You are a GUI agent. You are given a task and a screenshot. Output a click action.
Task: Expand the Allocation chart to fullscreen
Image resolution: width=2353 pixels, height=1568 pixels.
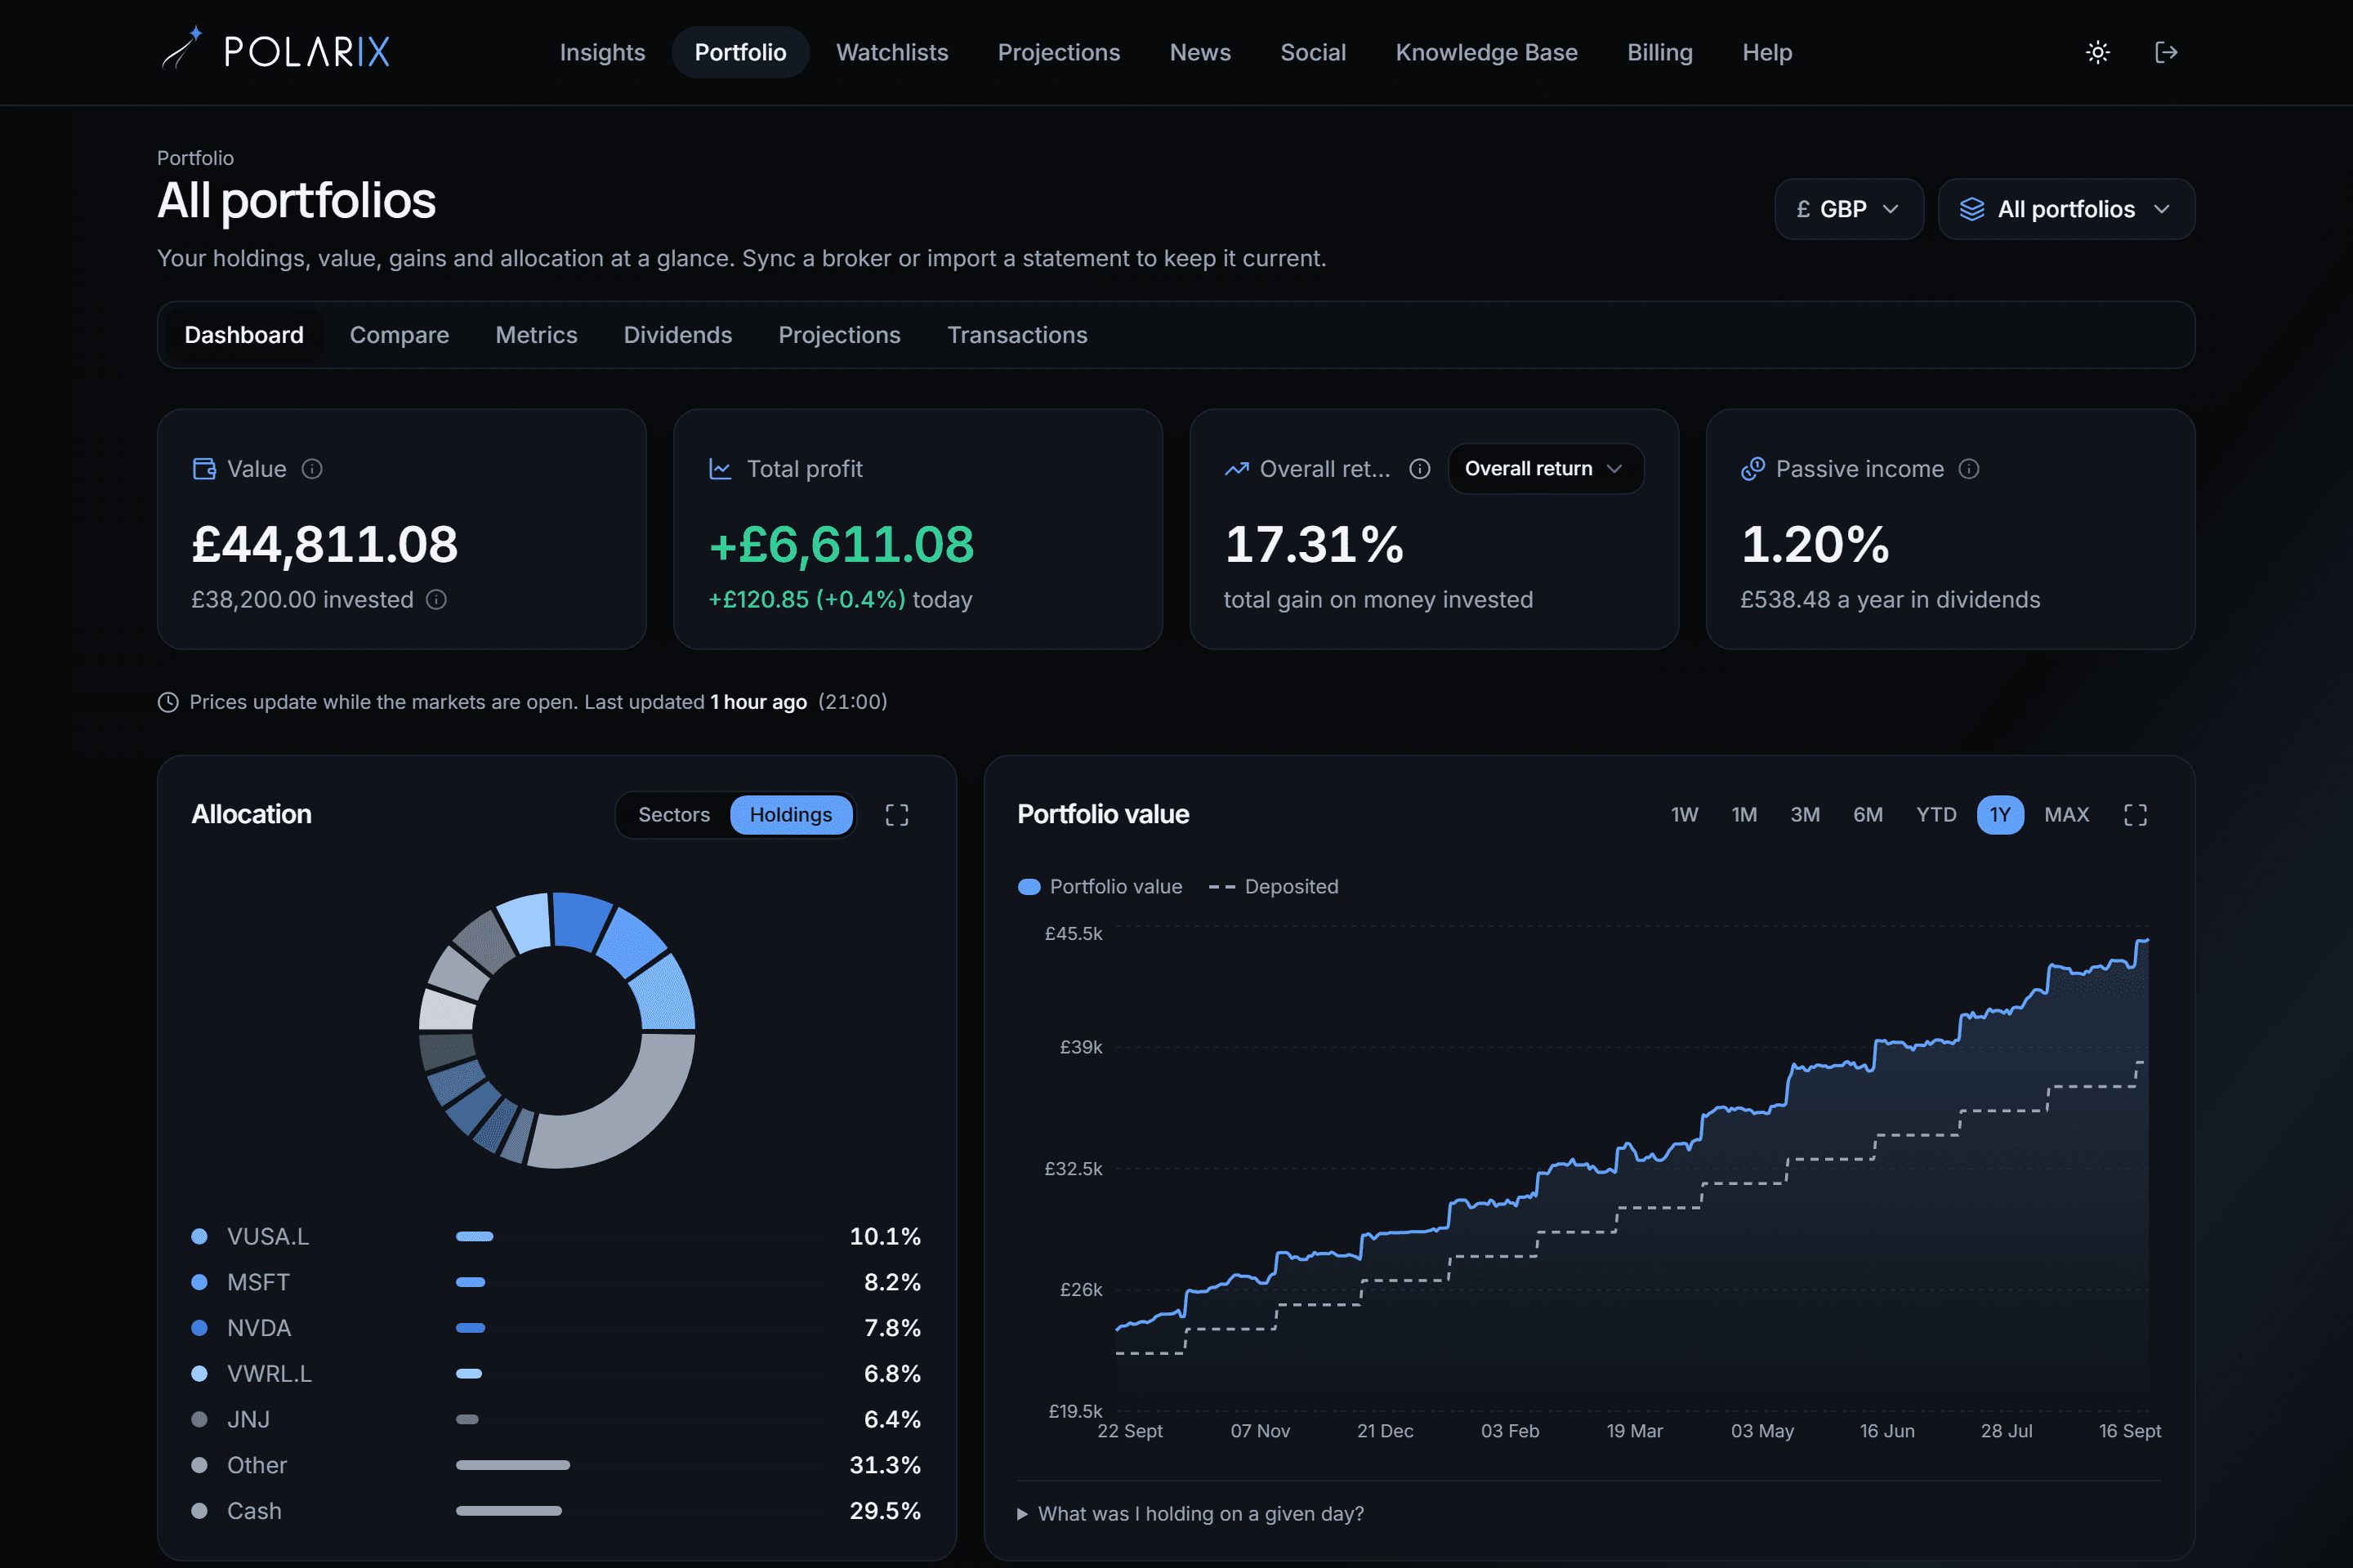click(897, 815)
